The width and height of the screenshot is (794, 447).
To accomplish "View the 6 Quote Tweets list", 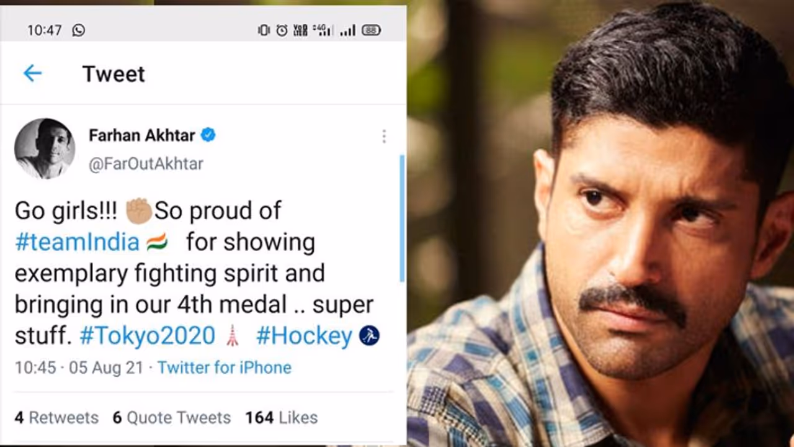I will click(171, 418).
